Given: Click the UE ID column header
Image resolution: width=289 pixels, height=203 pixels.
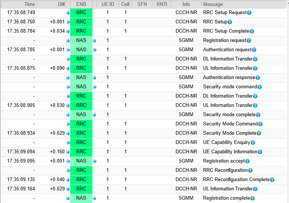Looking at the screenshot, I should click(107, 4).
